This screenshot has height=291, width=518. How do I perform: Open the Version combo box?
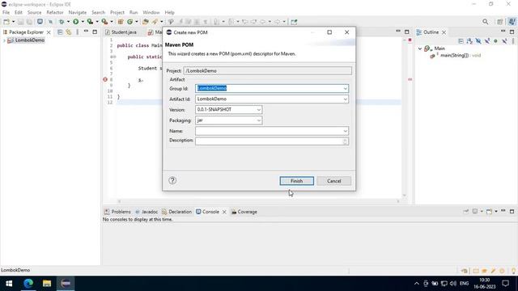click(228, 110)
